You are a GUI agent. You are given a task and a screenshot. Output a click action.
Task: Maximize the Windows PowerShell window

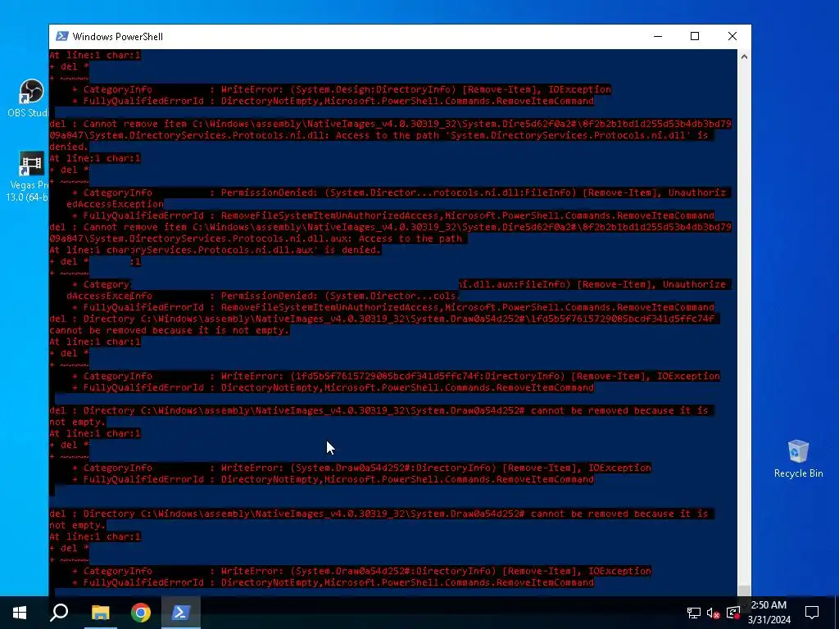coord(695,36)
